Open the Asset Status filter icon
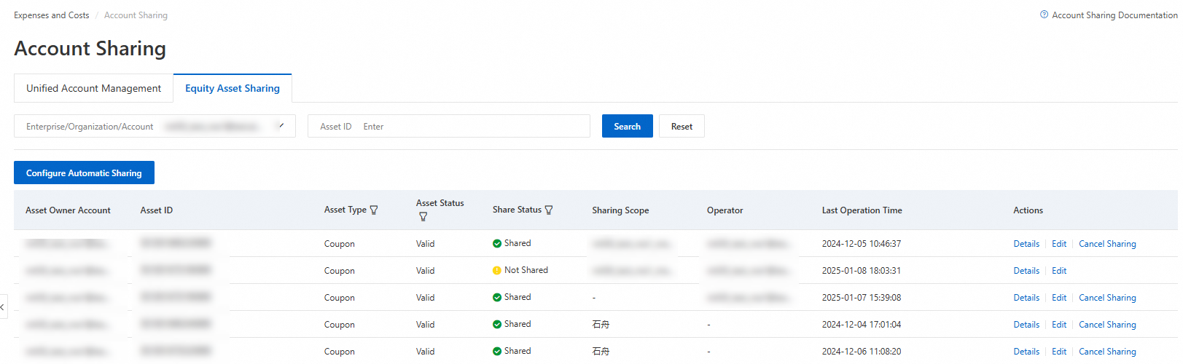 tap(423, 217)
